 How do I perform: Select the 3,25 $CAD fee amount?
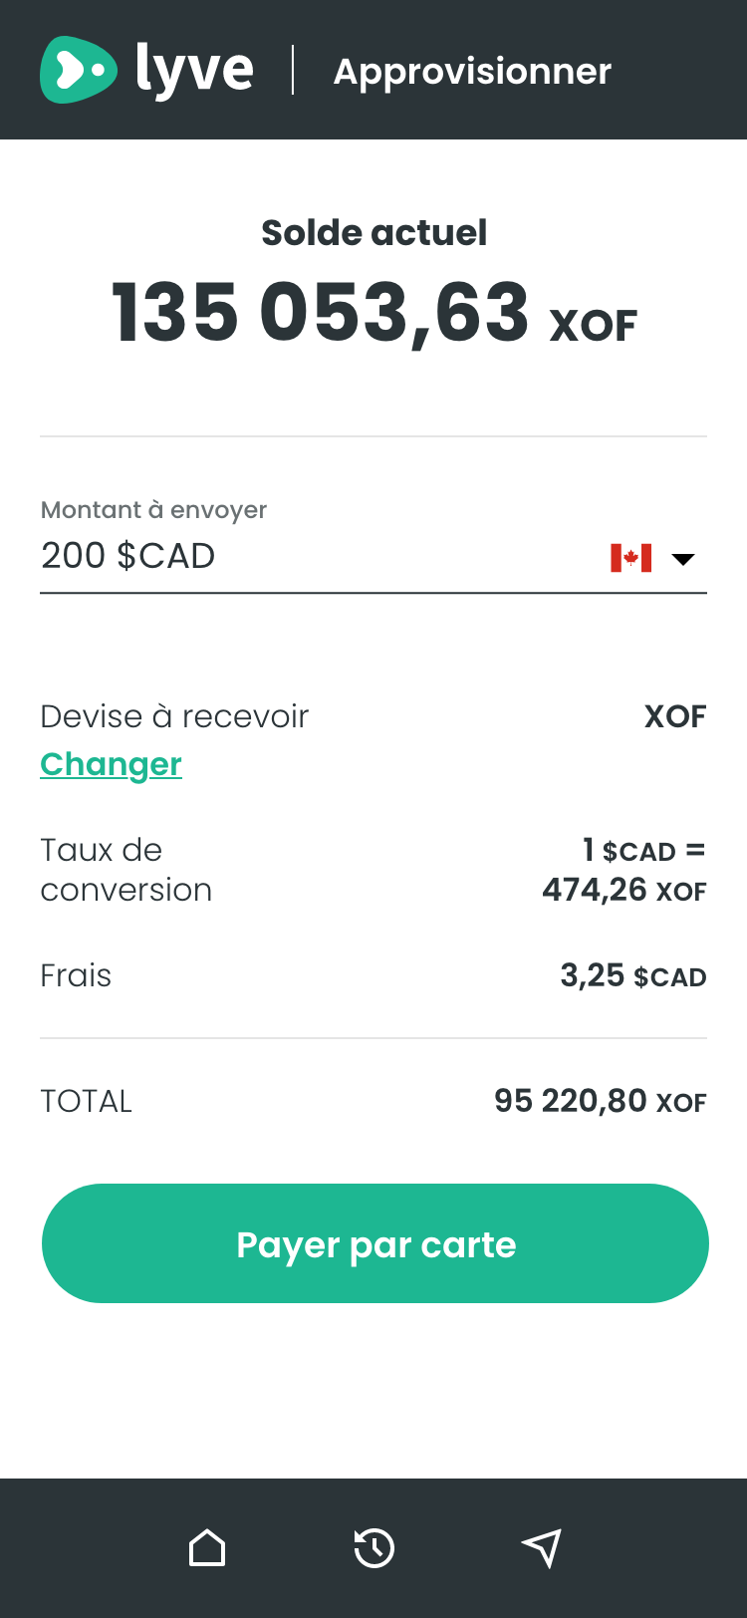[632, 975]
